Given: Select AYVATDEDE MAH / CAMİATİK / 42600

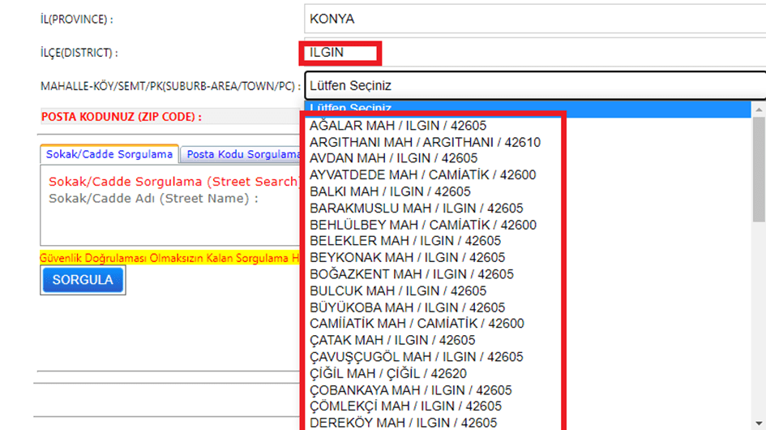Looking at the screenshot, I should [422, 174].
